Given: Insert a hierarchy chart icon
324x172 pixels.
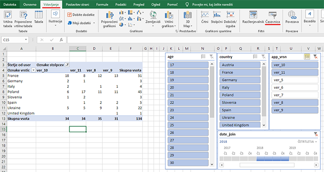Looking at the screenshot, I should (x=131, y=12).
